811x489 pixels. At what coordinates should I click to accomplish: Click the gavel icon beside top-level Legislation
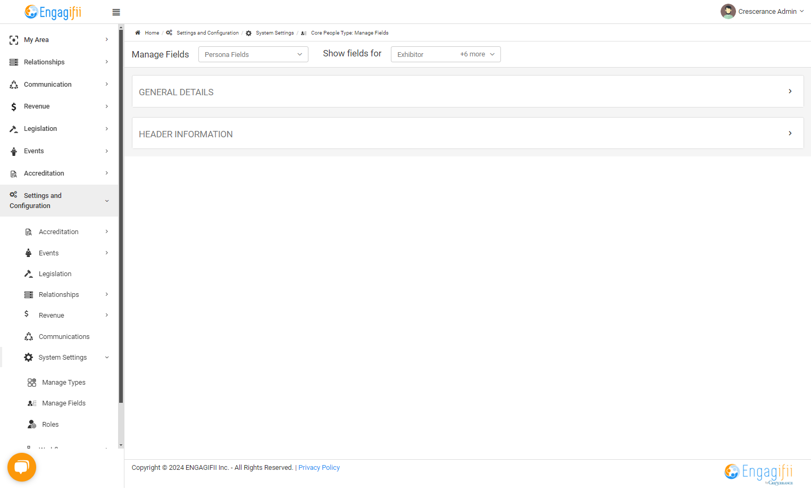(x=14, y=129)
